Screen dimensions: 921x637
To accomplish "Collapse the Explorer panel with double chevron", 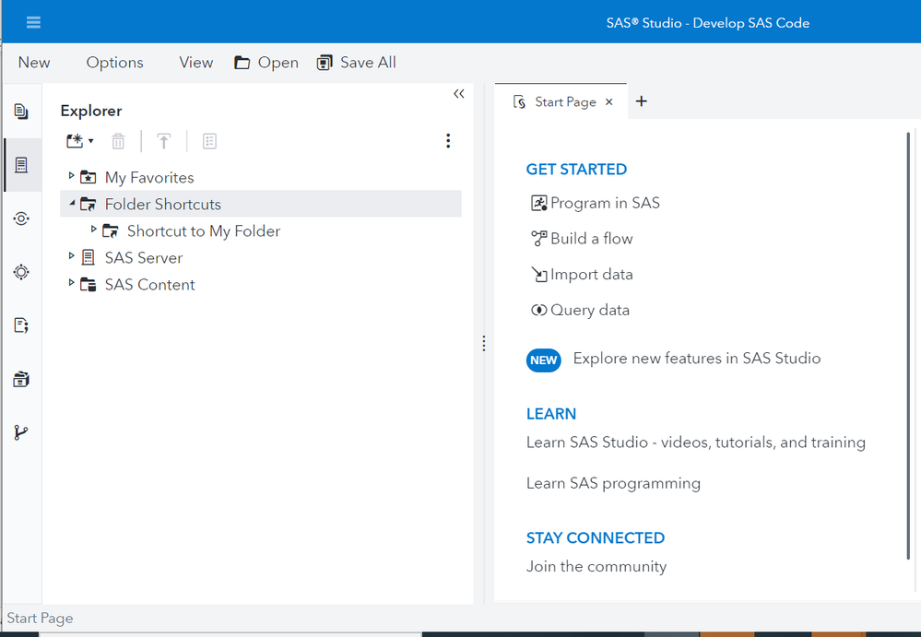I will point(458,94).
